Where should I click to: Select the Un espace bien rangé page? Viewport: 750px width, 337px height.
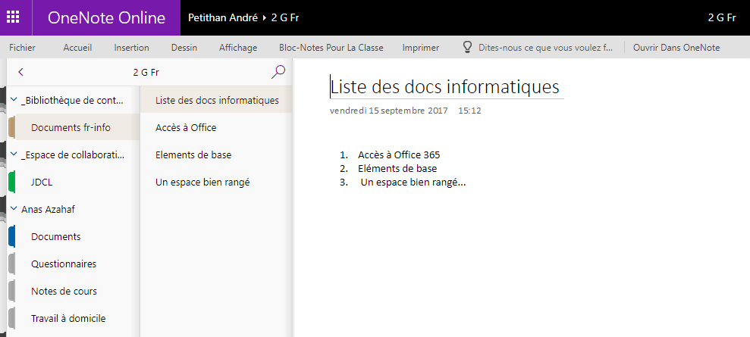(202, 183)
